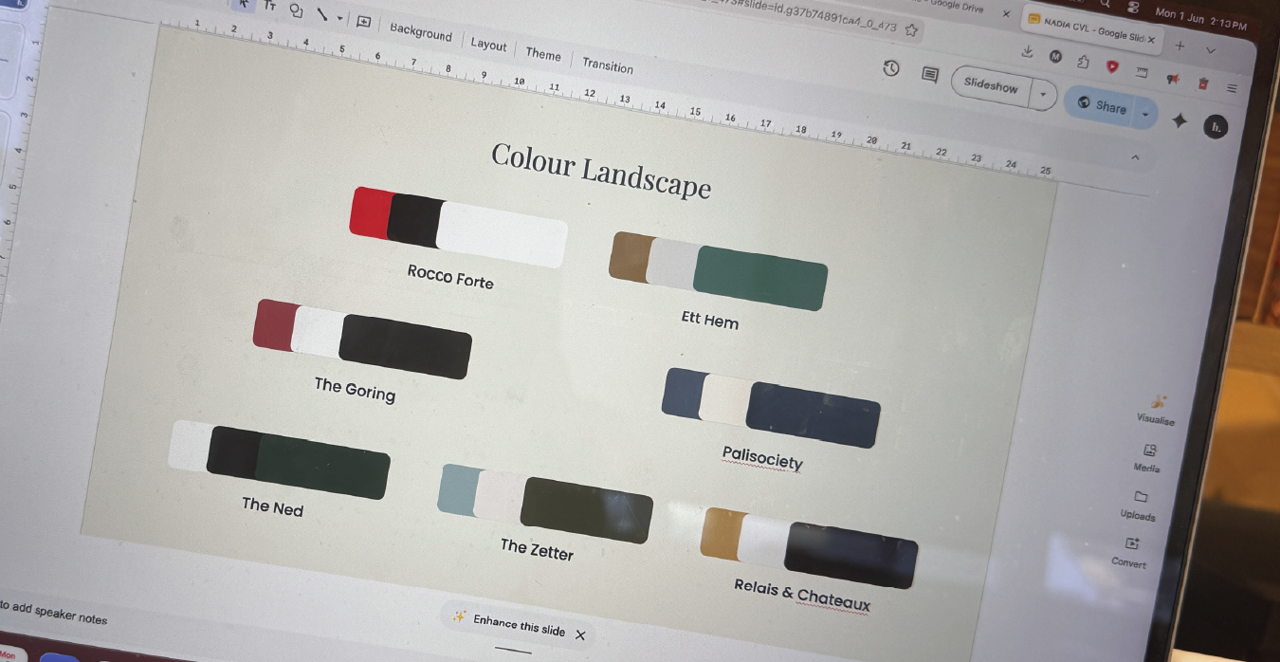The image size is (1280, 662).
Task: Select the Palisociety label
Action: point(762,458)
